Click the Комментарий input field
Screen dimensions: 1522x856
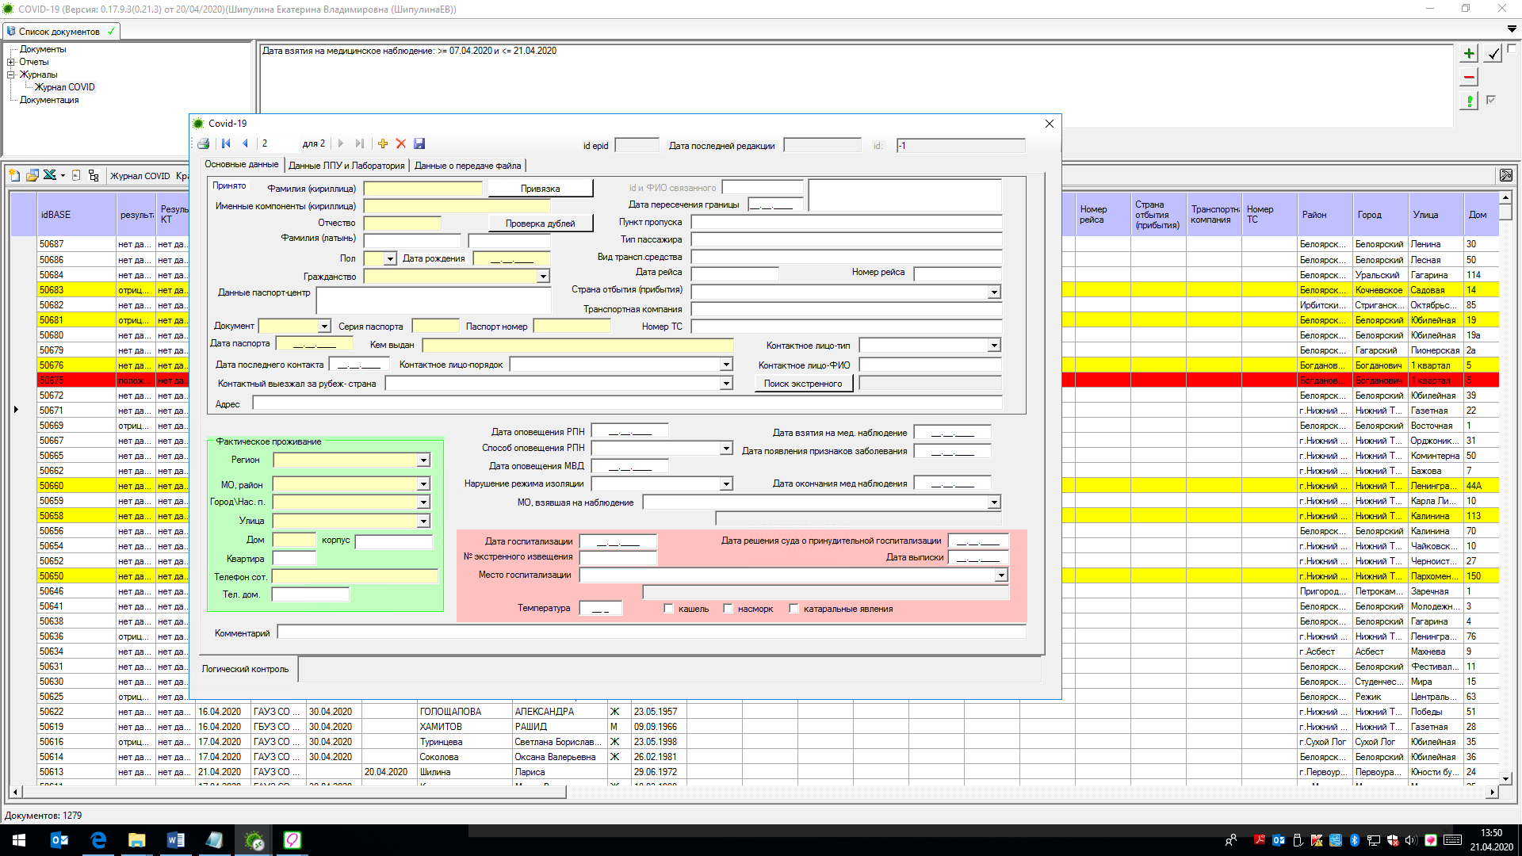[x=650, y=632]
